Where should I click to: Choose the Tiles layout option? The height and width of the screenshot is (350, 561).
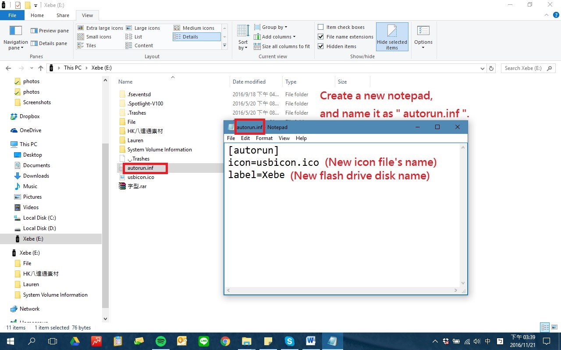pyautogui.click(x=87, y=45)
